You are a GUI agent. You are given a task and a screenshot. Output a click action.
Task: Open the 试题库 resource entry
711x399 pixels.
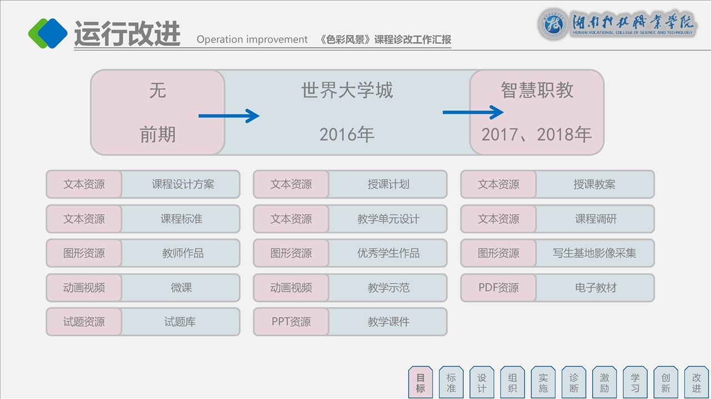pyautogui.click(x=180, y=322)
